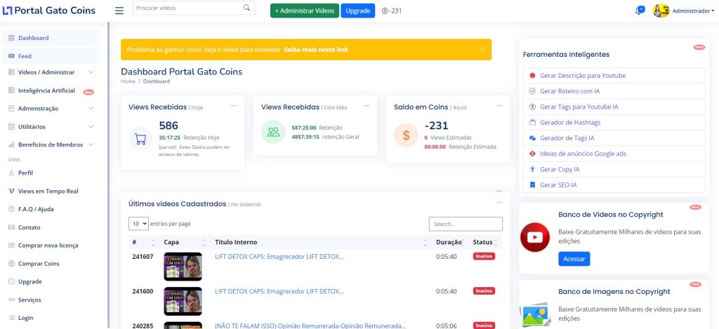Go to Views em Tempo Real
This screenshot has height=329, width=719.
(48, 191)
